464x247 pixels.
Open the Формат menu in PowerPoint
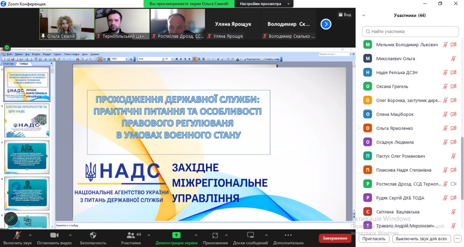coord(47,54)
